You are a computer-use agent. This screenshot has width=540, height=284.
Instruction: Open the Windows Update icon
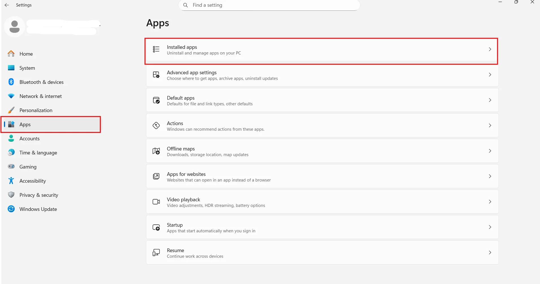click(x=11, y=209)
